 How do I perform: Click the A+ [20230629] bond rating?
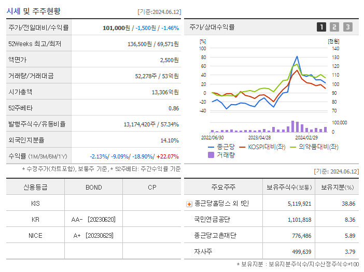[x=93, y=236]
